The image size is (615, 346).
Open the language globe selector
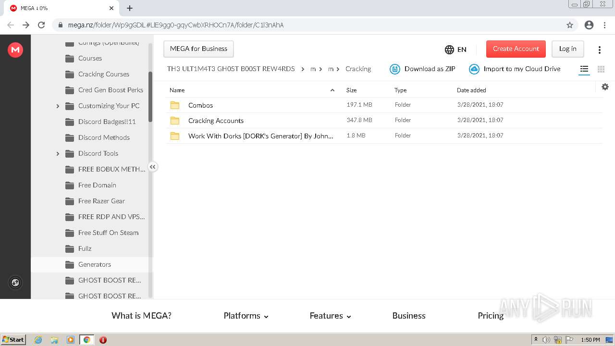455,49
